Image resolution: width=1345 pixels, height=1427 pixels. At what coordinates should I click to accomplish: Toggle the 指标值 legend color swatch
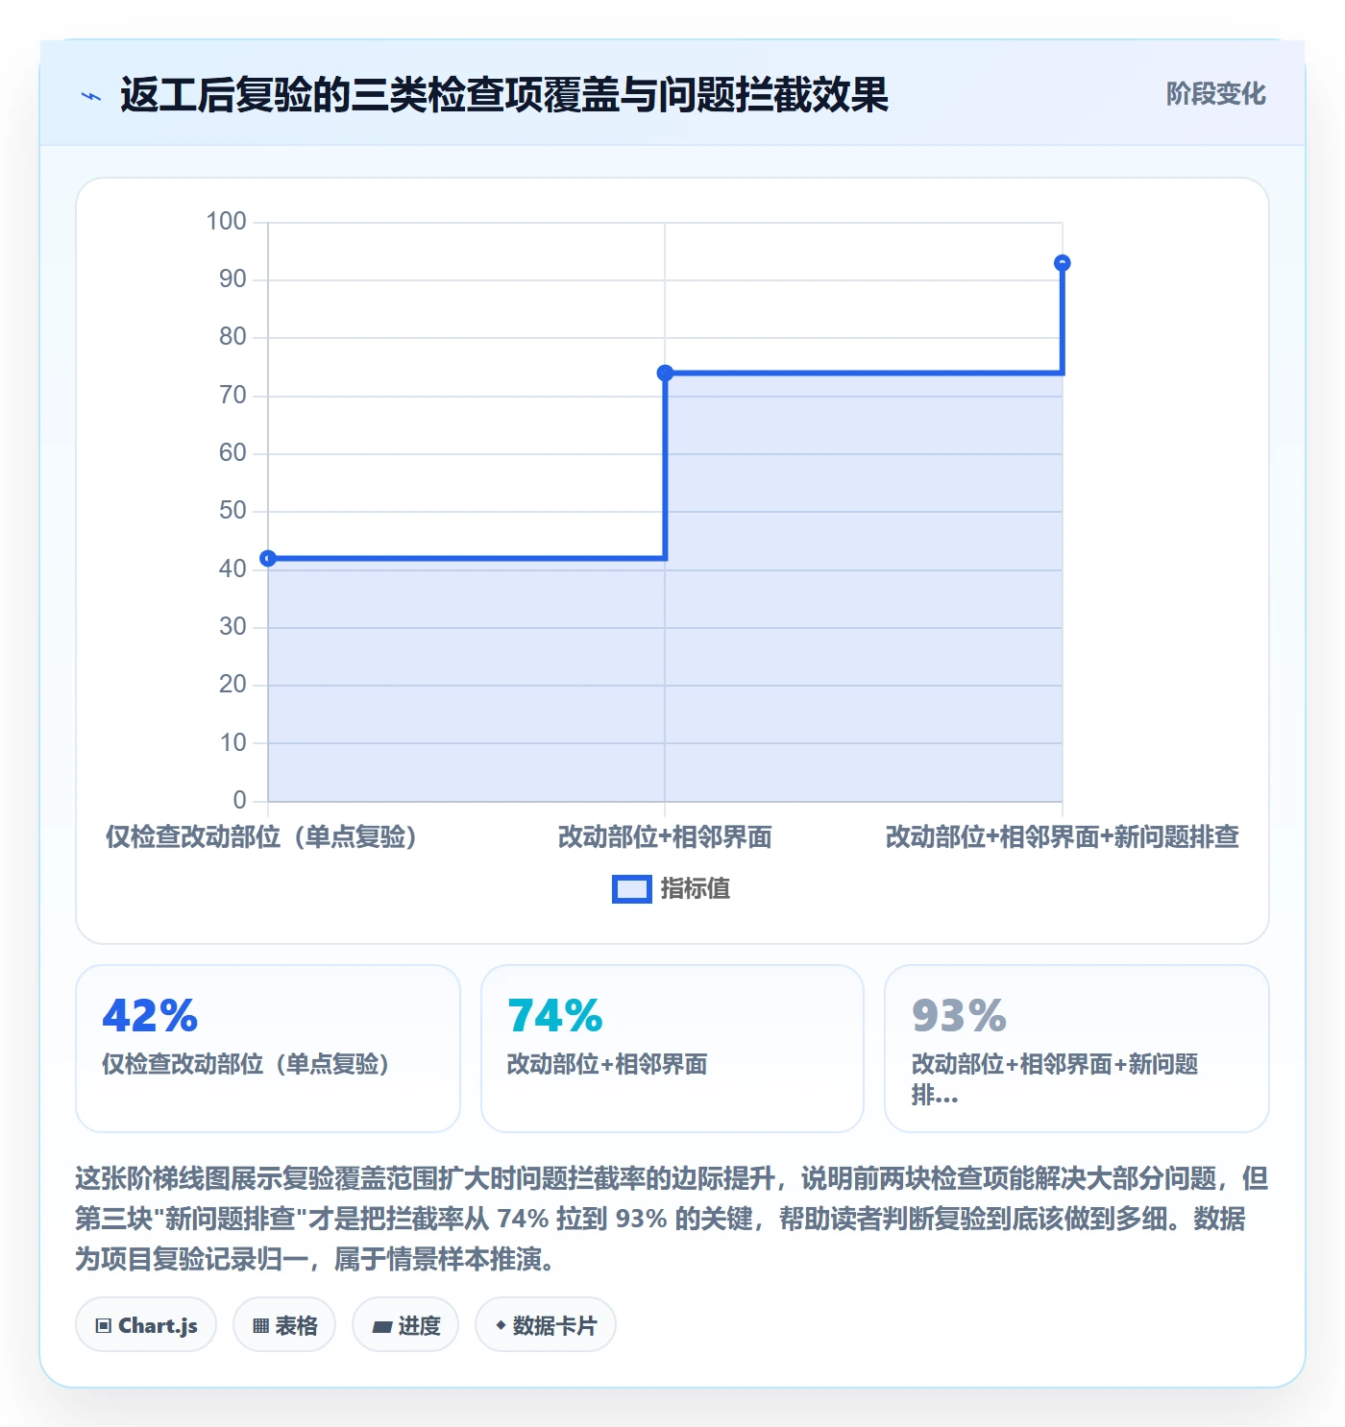631,889
